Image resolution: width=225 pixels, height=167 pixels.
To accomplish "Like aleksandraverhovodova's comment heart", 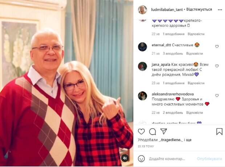I will pyautogui.click(x=217, y=95).
